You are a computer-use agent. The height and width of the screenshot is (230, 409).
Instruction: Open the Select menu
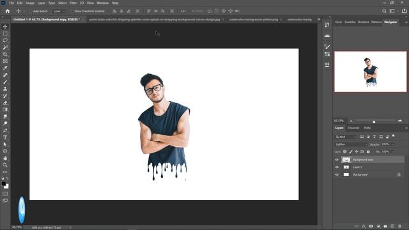63,3
